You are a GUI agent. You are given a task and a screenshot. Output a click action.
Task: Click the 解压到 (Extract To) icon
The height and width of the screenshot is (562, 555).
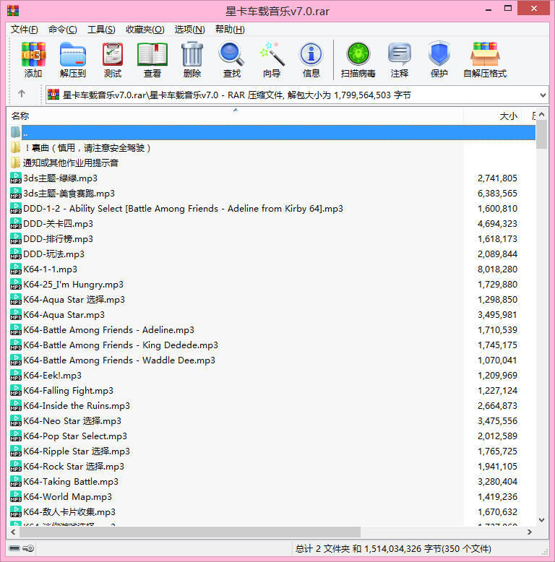[x=72, y=59]
